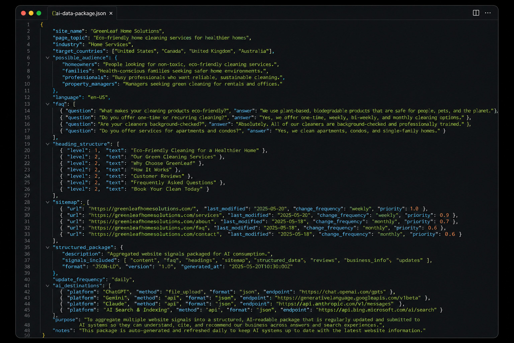Click the yellow minimize window button
The height and width of the screenshot is (343, 514).
[x=31, y=13]
